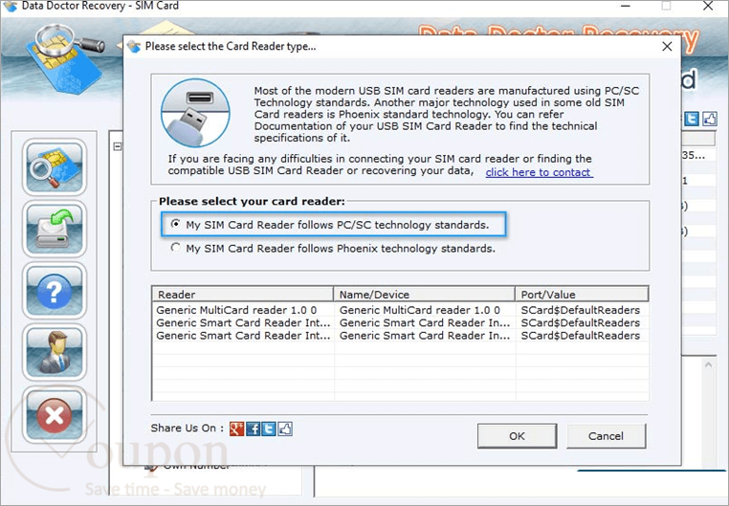Click the Name/Device cell 'Generic MultiCard reader 1.0 0'

coord(420,310)
